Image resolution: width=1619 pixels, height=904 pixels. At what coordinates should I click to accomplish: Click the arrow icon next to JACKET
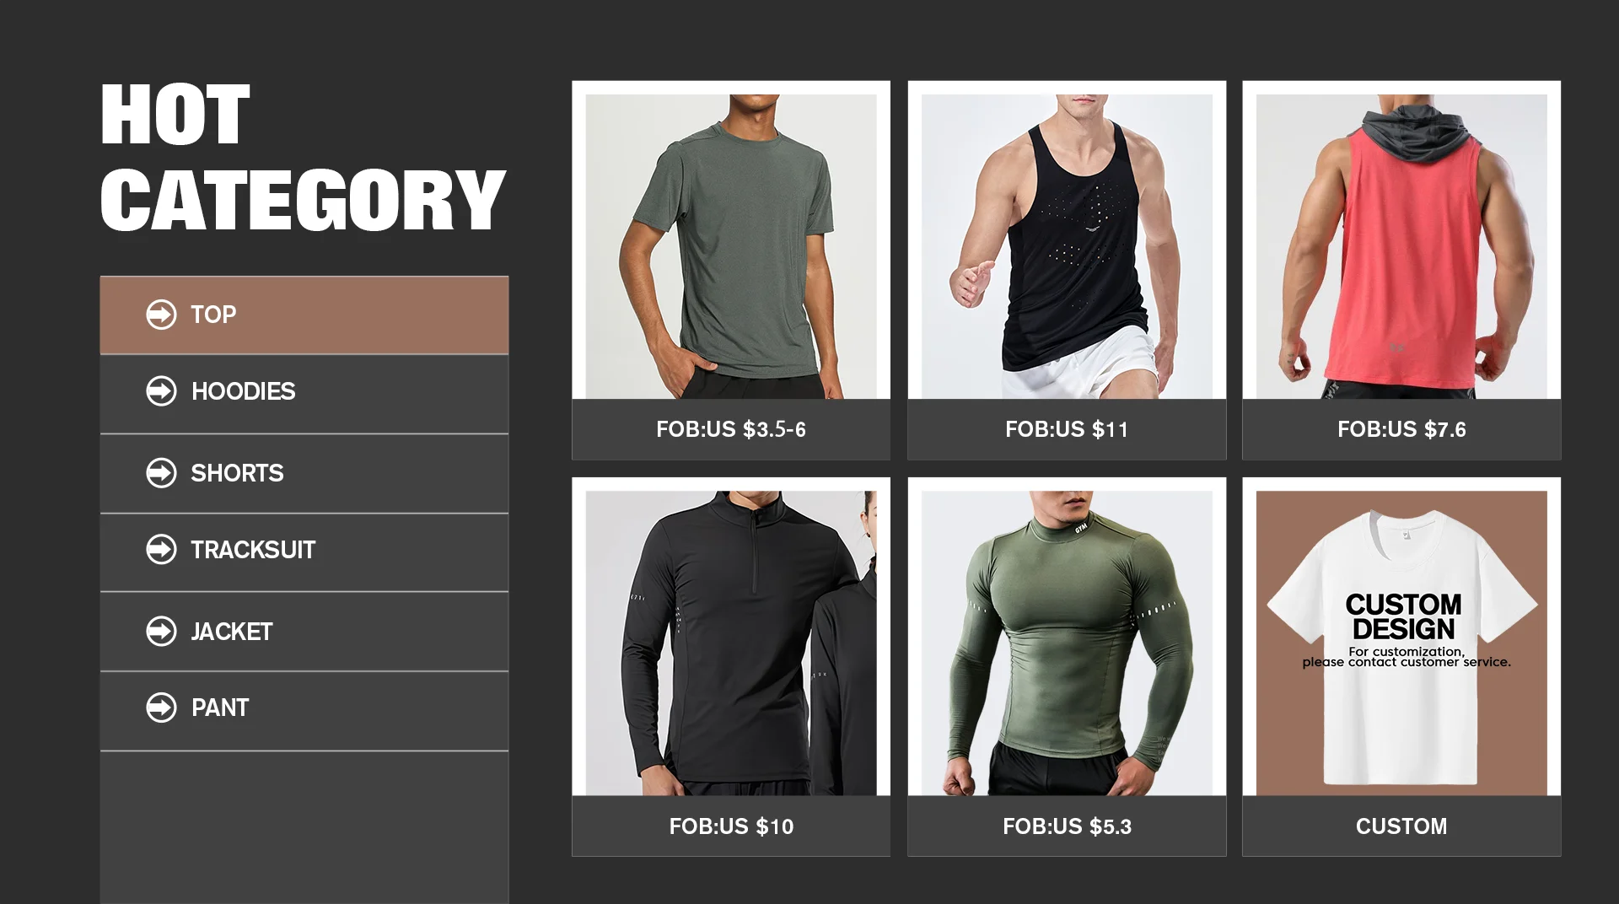pyautogui.click(x=161, y=632)
